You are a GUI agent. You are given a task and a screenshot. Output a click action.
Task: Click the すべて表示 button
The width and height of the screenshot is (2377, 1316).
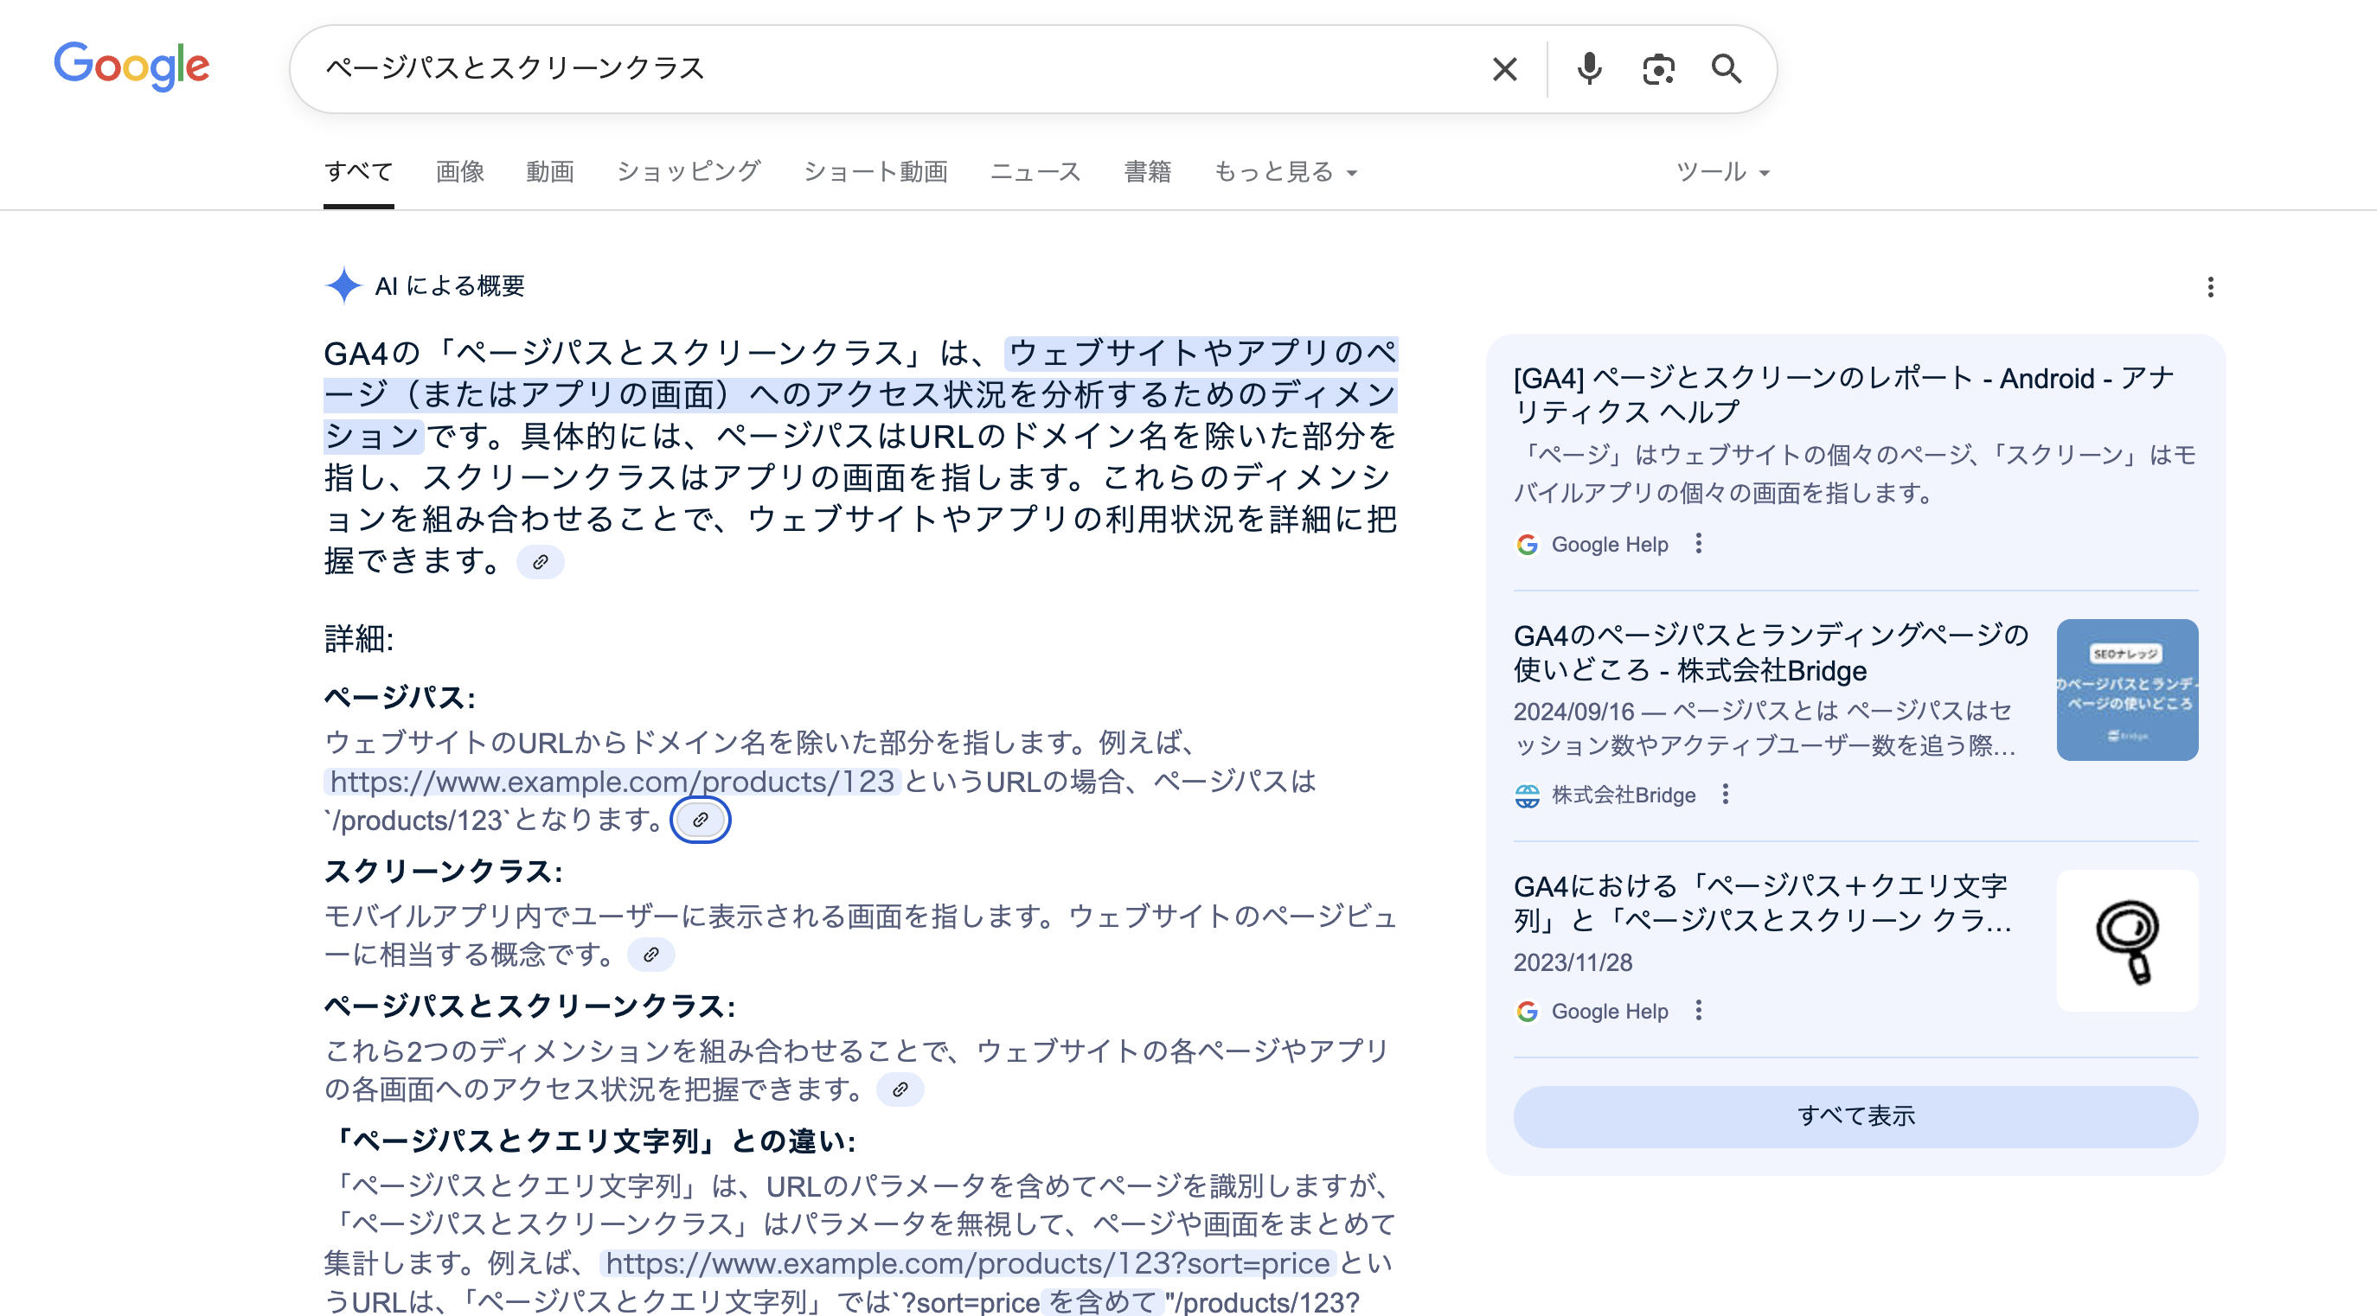point(1855,1116)
